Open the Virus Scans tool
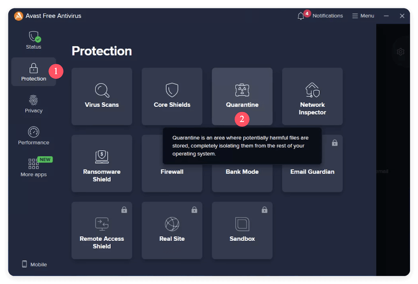 click(x=102, y=96)
